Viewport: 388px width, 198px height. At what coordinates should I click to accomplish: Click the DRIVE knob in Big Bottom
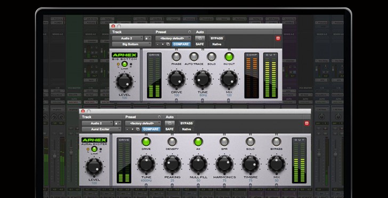176,79
